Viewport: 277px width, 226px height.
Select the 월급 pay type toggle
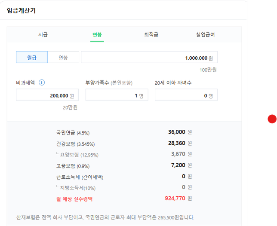[32, 58]
